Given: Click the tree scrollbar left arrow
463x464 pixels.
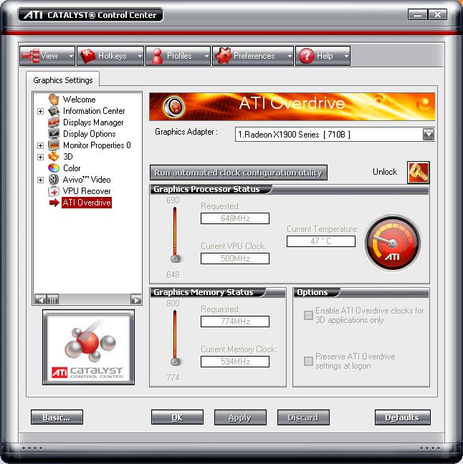Looking at the screenshot, I should point(40,300).
